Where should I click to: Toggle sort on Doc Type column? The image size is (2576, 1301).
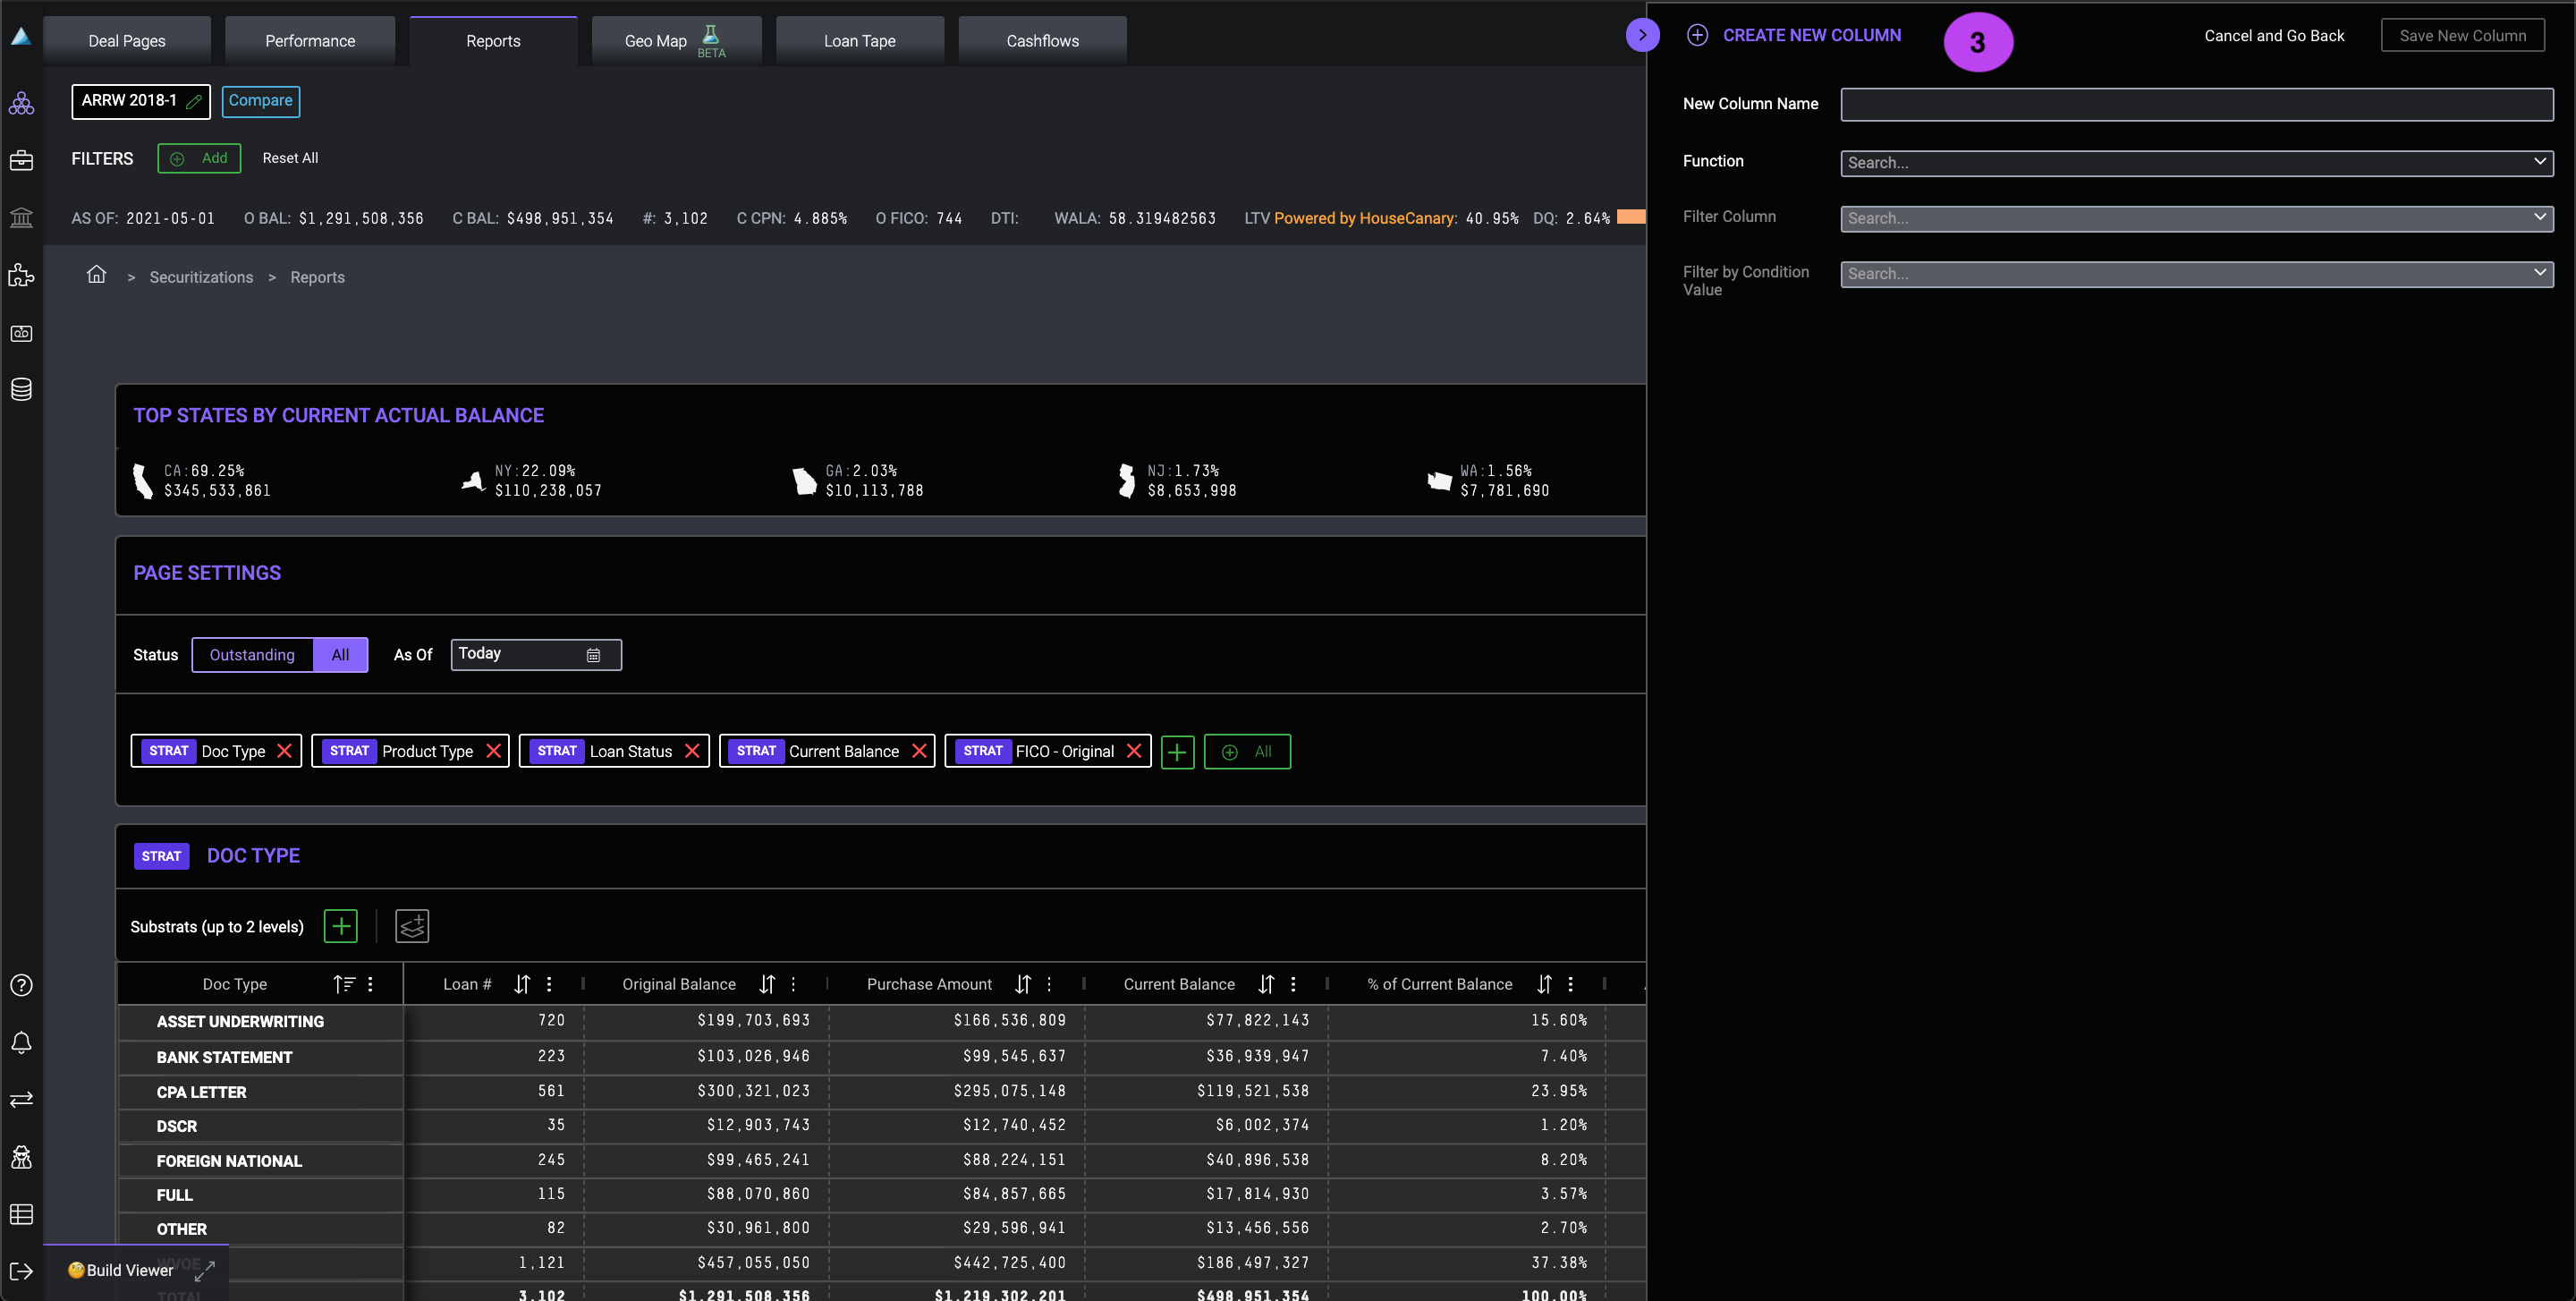344,984
